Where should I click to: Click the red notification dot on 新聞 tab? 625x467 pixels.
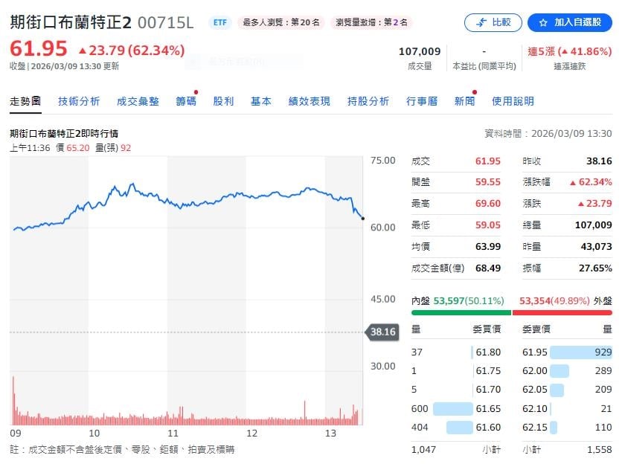pyautogui.click(x=474, y=93)
